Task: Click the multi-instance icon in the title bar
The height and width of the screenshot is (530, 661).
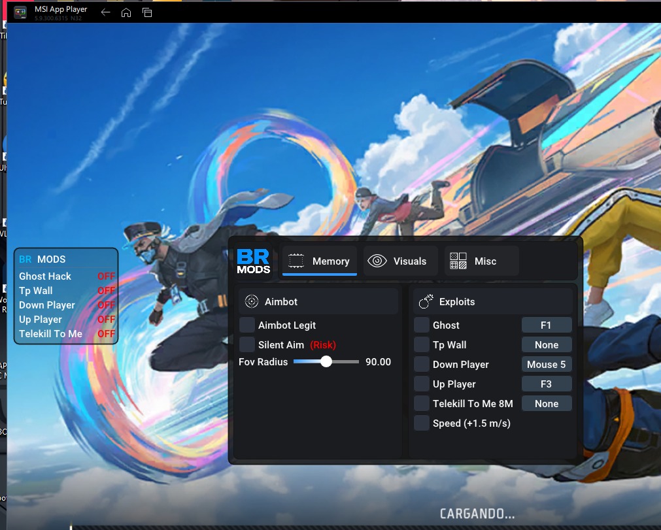Action: tap(147, 12)
